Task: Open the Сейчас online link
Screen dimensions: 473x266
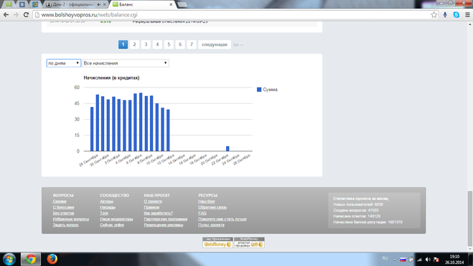Action: coord(112,224)
